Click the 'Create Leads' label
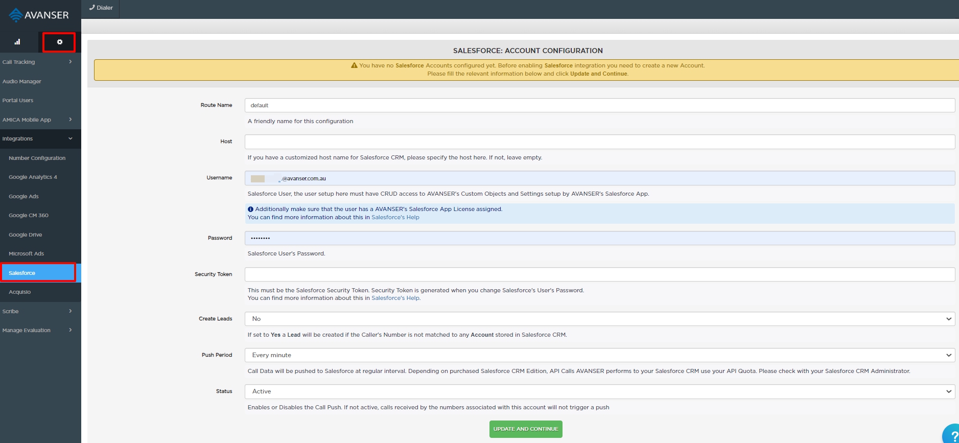959x443 pixels. (x=216, y=319)
